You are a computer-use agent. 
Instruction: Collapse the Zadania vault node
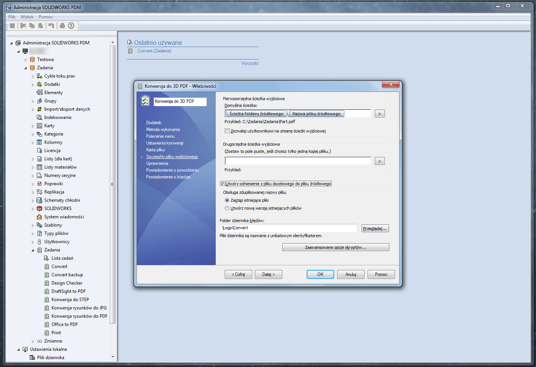(26, 67)
